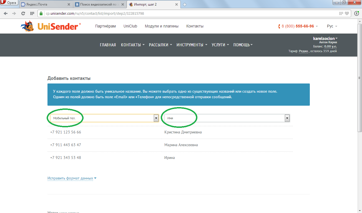
Task: Click the UniSender logo
Action: (51, 26)
